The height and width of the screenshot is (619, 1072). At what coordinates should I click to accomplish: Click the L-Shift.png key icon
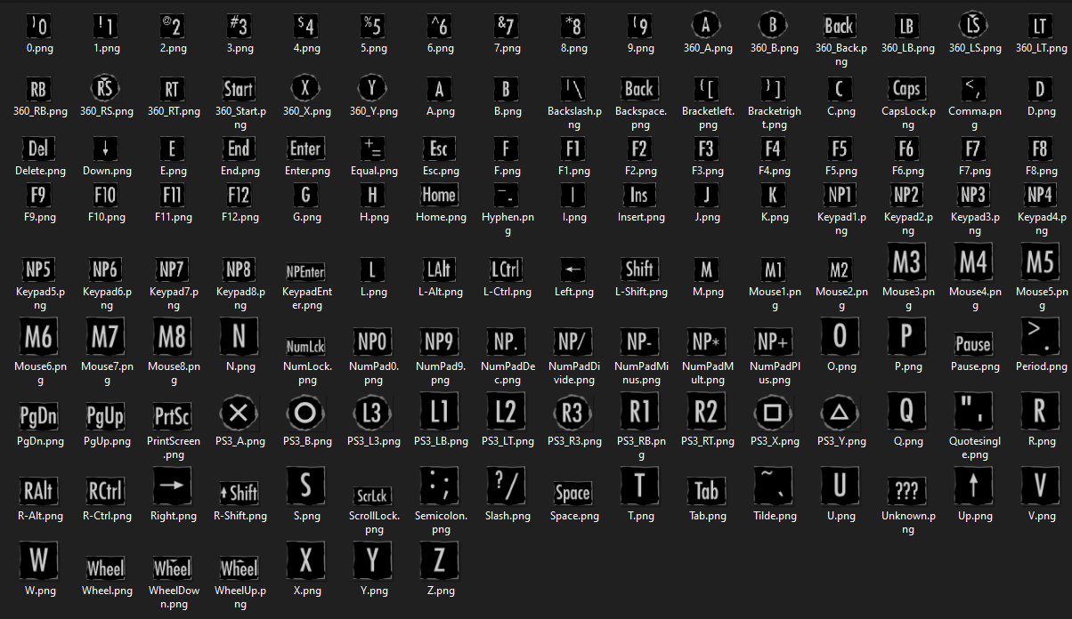[x=639, y=269]
